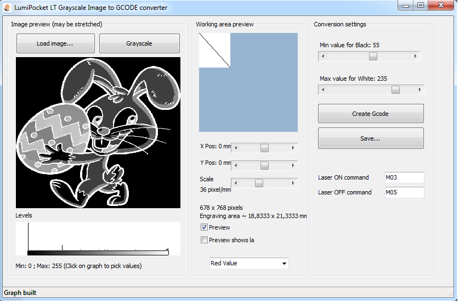The width and height of the screenshot is (459, 301).
Task: Decrease Min value for Black with left arrow
Action: 322,56
